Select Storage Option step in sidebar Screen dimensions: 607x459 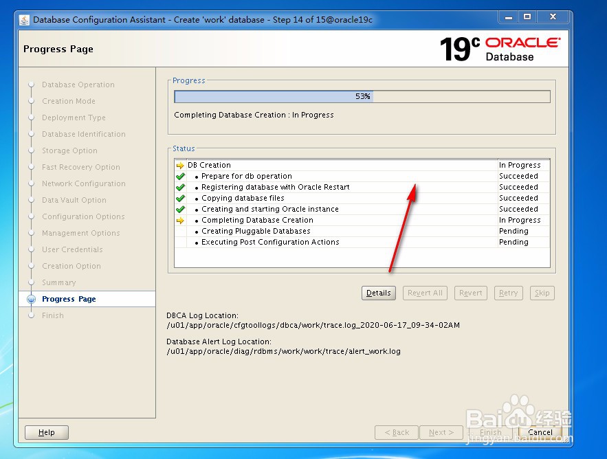pos(69,150)
